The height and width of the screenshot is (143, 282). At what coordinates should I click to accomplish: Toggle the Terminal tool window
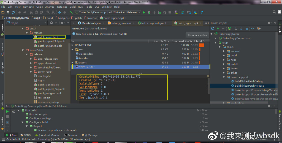tap(71, 135)
